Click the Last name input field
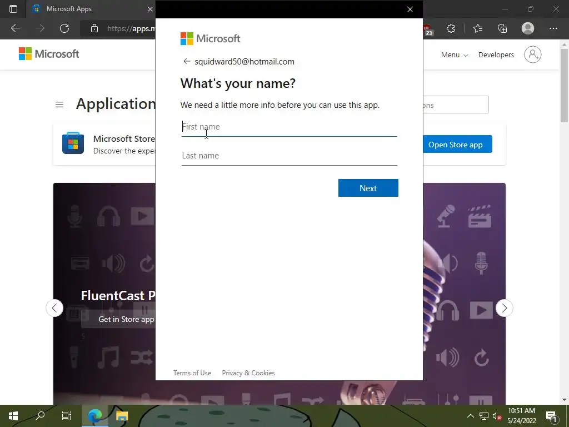 coord(289,156)
